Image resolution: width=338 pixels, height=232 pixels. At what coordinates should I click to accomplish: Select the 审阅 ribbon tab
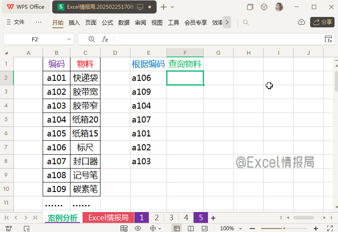pyautogui.click(x=141, y=23)
